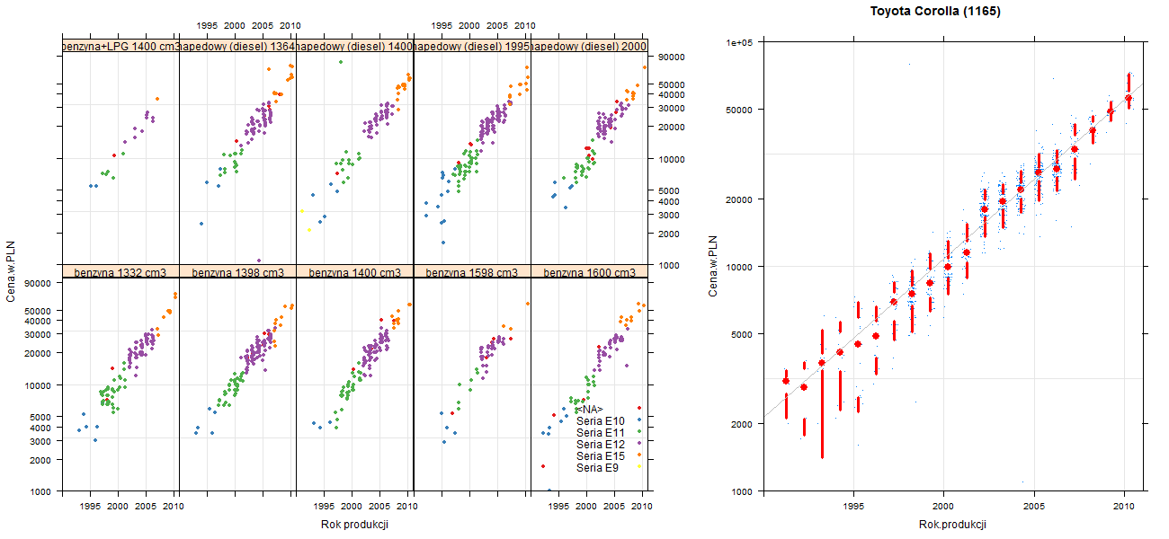Viewport: 1169px width, 539px height.
Task: Click the '2010' x-tick in Toyota Corolla chart
Action: (x=1124, y=507)
